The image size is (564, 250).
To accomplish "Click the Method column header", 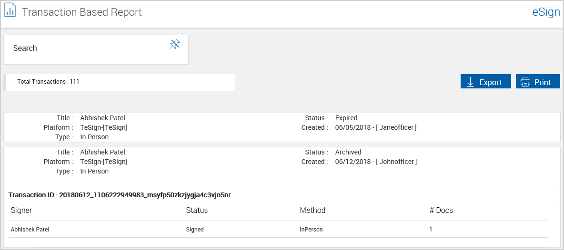I will (x=312, y=210).
